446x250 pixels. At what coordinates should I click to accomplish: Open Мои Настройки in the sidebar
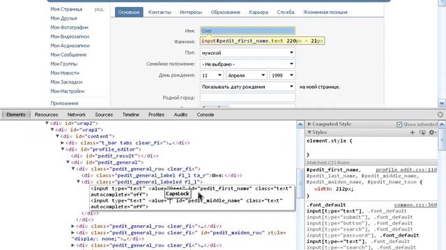click(68, 91)
